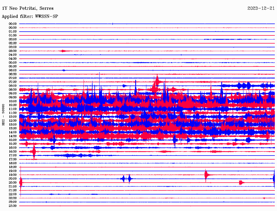Select the 16:00 time label
This screenshot has width=277, height=211.
(13, 148)
